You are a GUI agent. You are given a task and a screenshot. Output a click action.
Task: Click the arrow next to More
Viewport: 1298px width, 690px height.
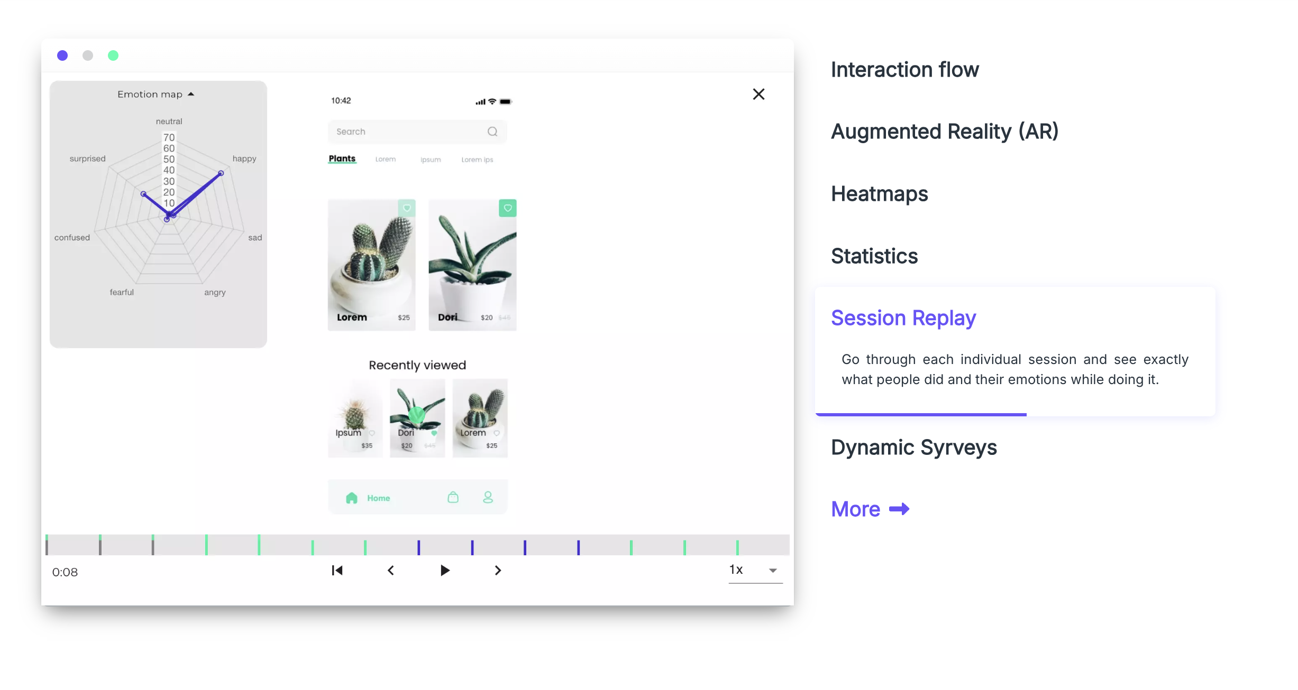click(899, 509)
